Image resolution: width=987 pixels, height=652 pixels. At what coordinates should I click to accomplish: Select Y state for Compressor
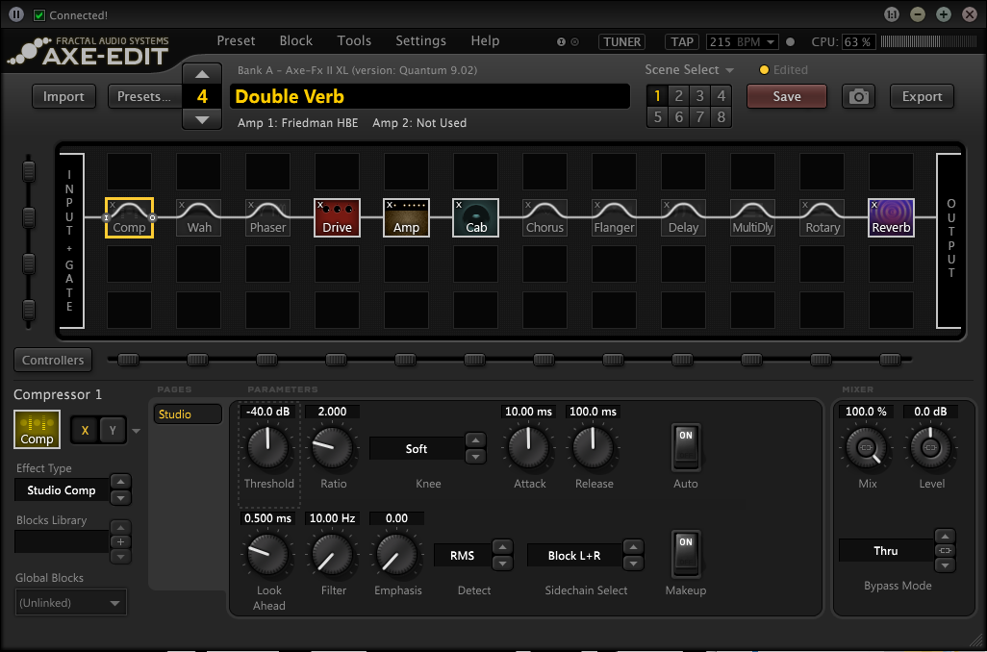tap(113, 431)
